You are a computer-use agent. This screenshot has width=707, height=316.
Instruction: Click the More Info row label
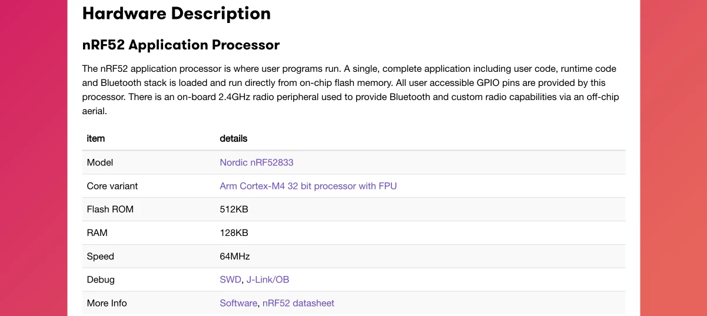pyautogui.click(x=107, y=303)
